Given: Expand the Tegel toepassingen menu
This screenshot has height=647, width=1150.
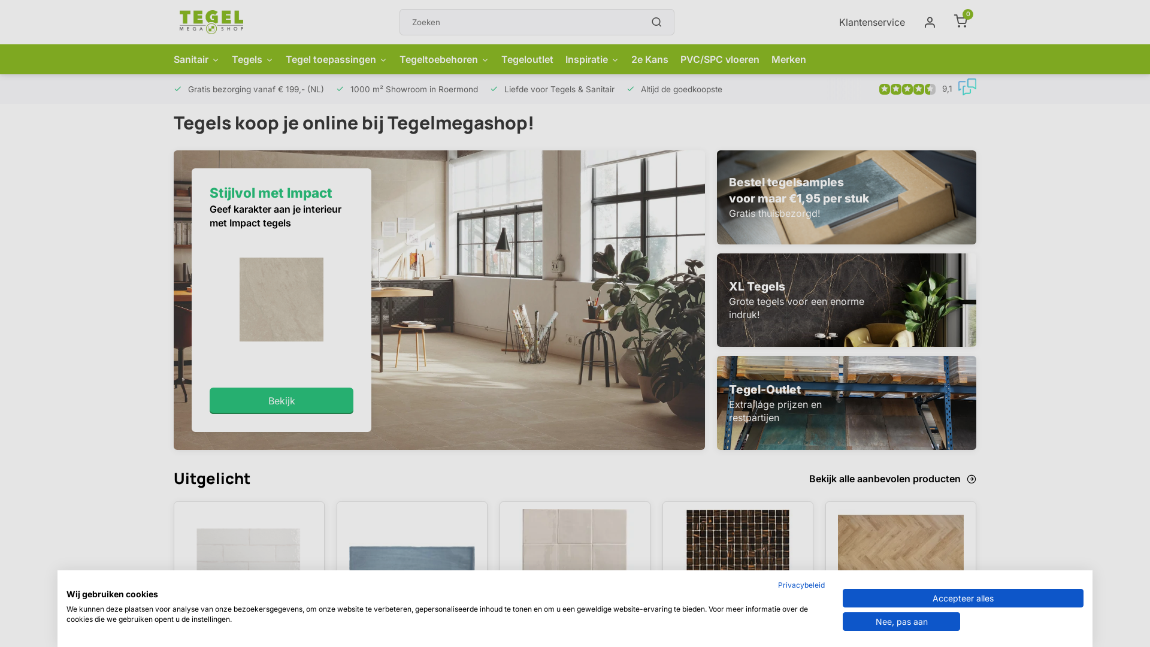Looking at the screenshot, I should 336,59.
